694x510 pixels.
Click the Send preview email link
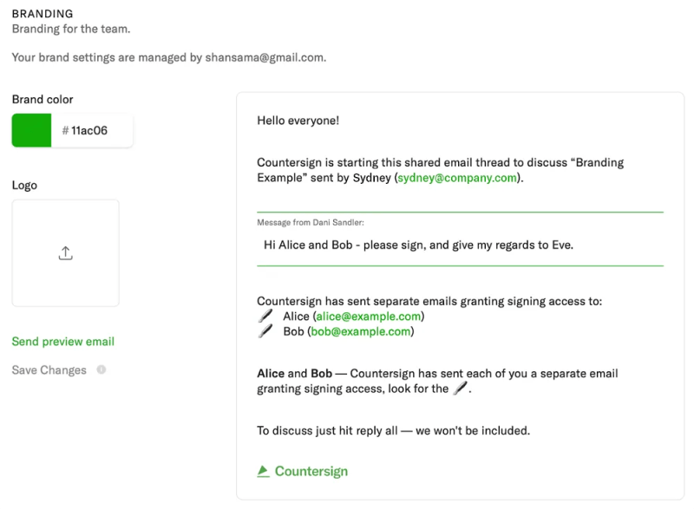62,342
